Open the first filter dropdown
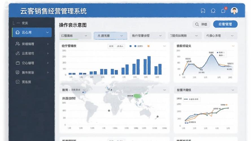 click(75, 36)
